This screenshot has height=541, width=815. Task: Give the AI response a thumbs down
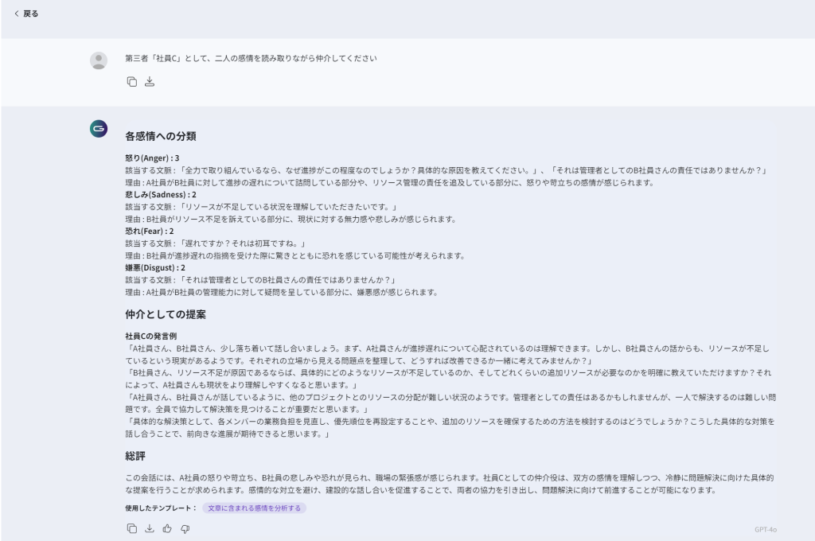coord(185,528)
